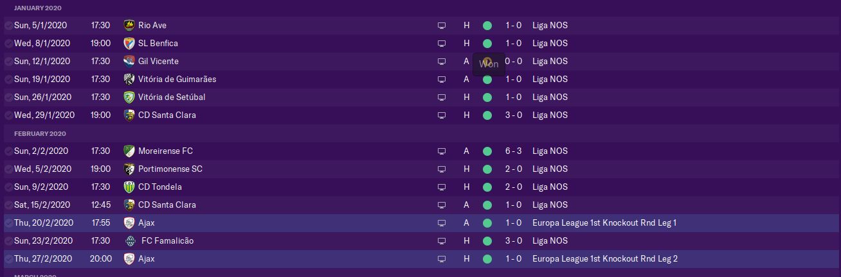Collapse the February 2020 section header
This screenshot has height=277, width=841.
point(40,133)
